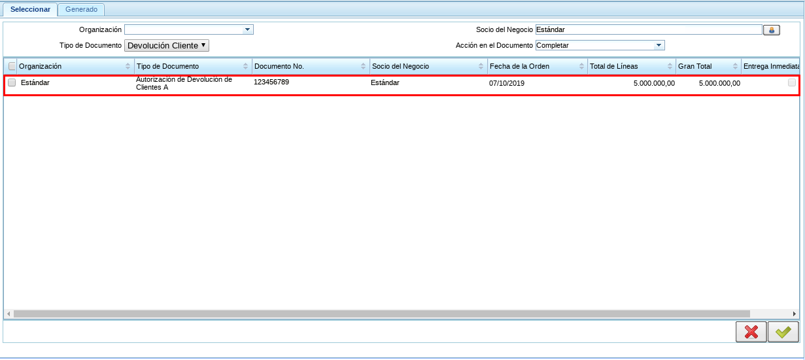Sort by the Tipo de Documento column arrows
805x360 pixels.
(245, 67)
